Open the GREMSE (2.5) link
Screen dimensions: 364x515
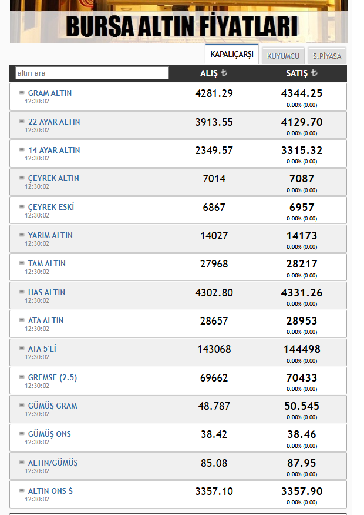(x=52, y=377)
